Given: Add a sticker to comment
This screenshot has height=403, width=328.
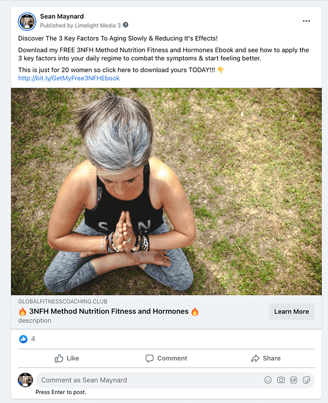Looking at the screenshot, I should coord(306,380).
